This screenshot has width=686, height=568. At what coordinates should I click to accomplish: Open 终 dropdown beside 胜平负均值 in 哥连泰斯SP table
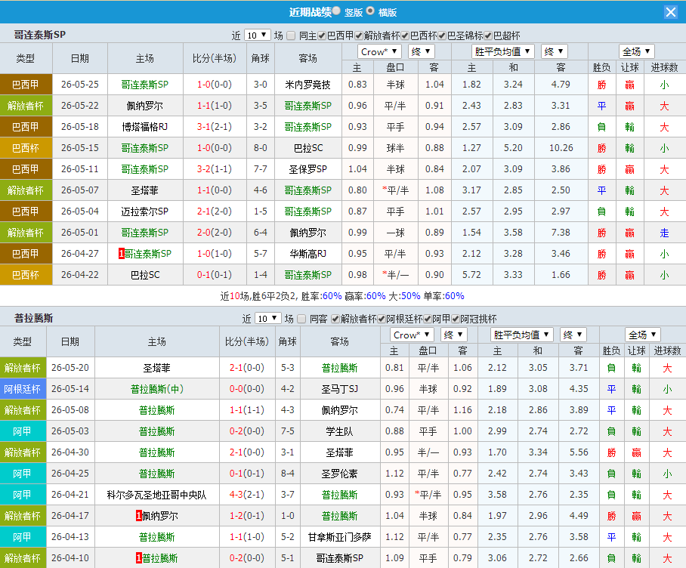[x=555, y=51]
